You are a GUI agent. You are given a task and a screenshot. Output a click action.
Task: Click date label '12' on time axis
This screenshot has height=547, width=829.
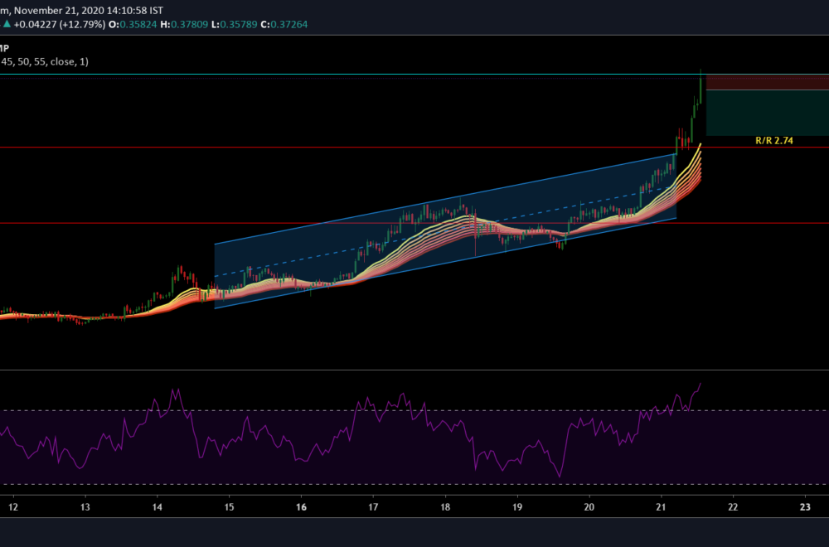tap(13, 507)
